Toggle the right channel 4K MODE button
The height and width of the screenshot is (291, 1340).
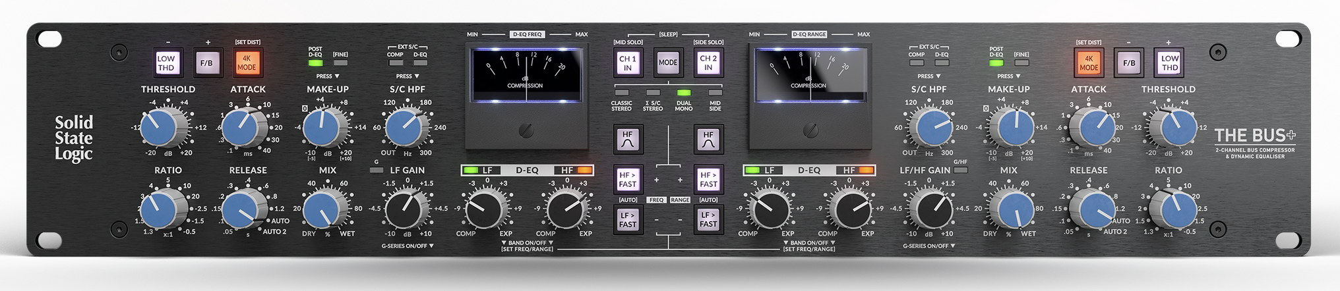[x=1089, y=63]
